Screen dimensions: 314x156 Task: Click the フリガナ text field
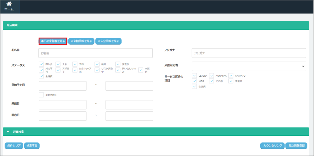[249, 53]
